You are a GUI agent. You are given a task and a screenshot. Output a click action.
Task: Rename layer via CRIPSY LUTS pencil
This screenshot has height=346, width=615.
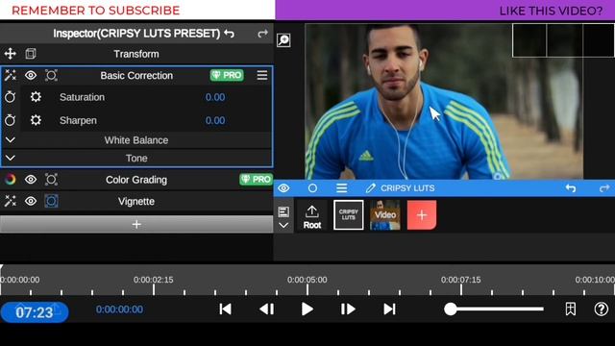[x=370, y=188]
